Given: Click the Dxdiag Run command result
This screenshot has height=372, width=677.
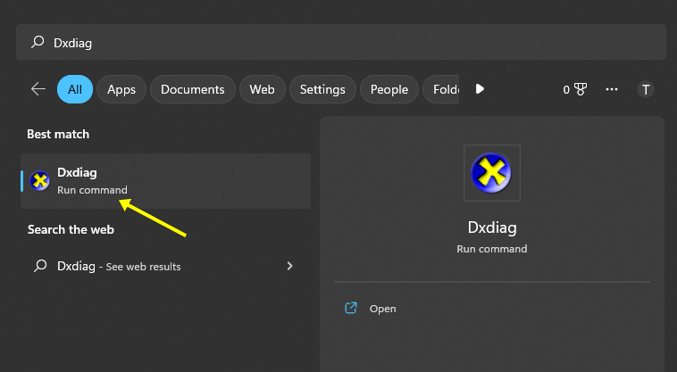Looking at the screenshot, I should pyautogui.click(x=165, y=181).
